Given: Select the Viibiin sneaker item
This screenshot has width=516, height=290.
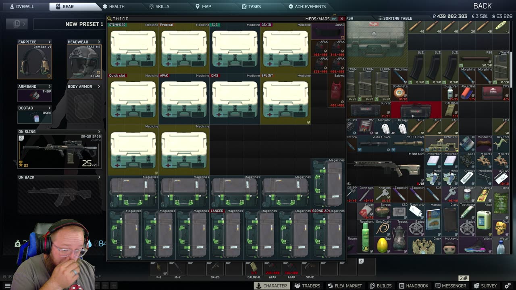Looking at the screenshot, I should coord(475,245).
